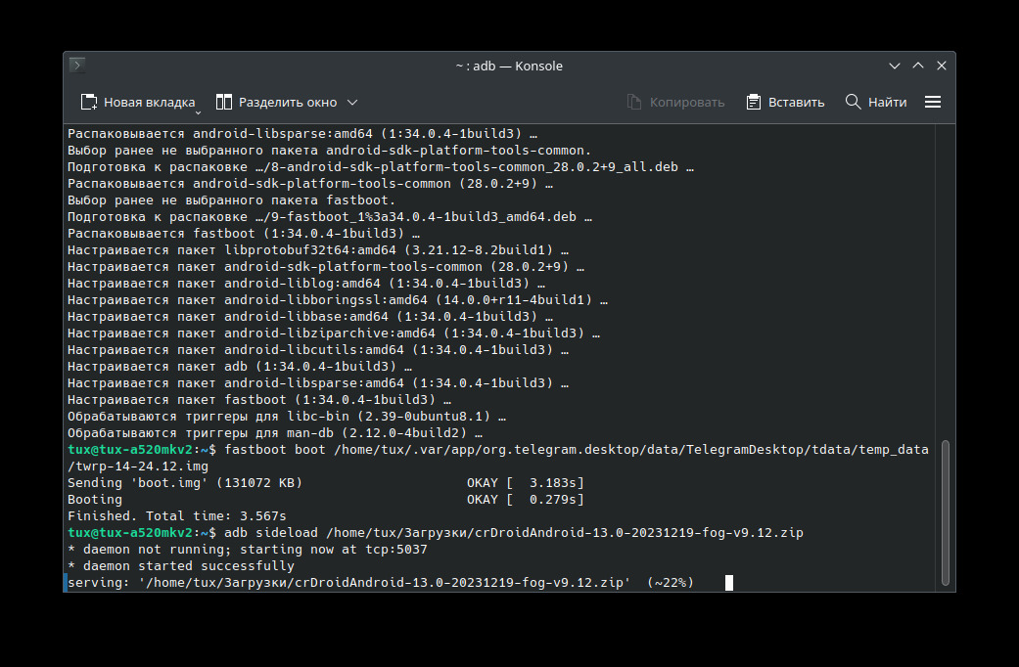Click the split window icon

point(224,102)
